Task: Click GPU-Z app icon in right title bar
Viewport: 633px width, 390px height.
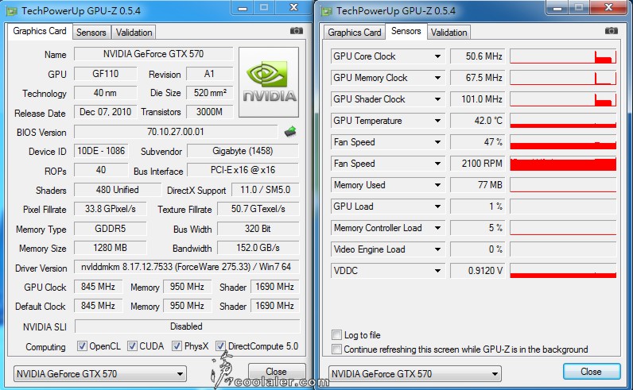Action: (326, 11)
